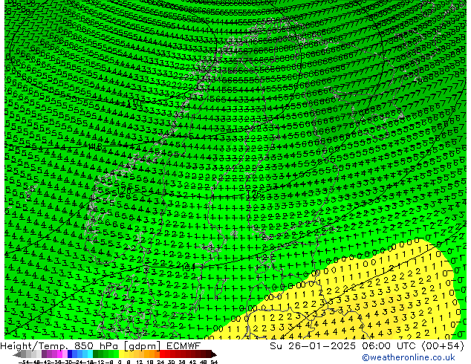Click the '-24' legend label

click(77, 363)
